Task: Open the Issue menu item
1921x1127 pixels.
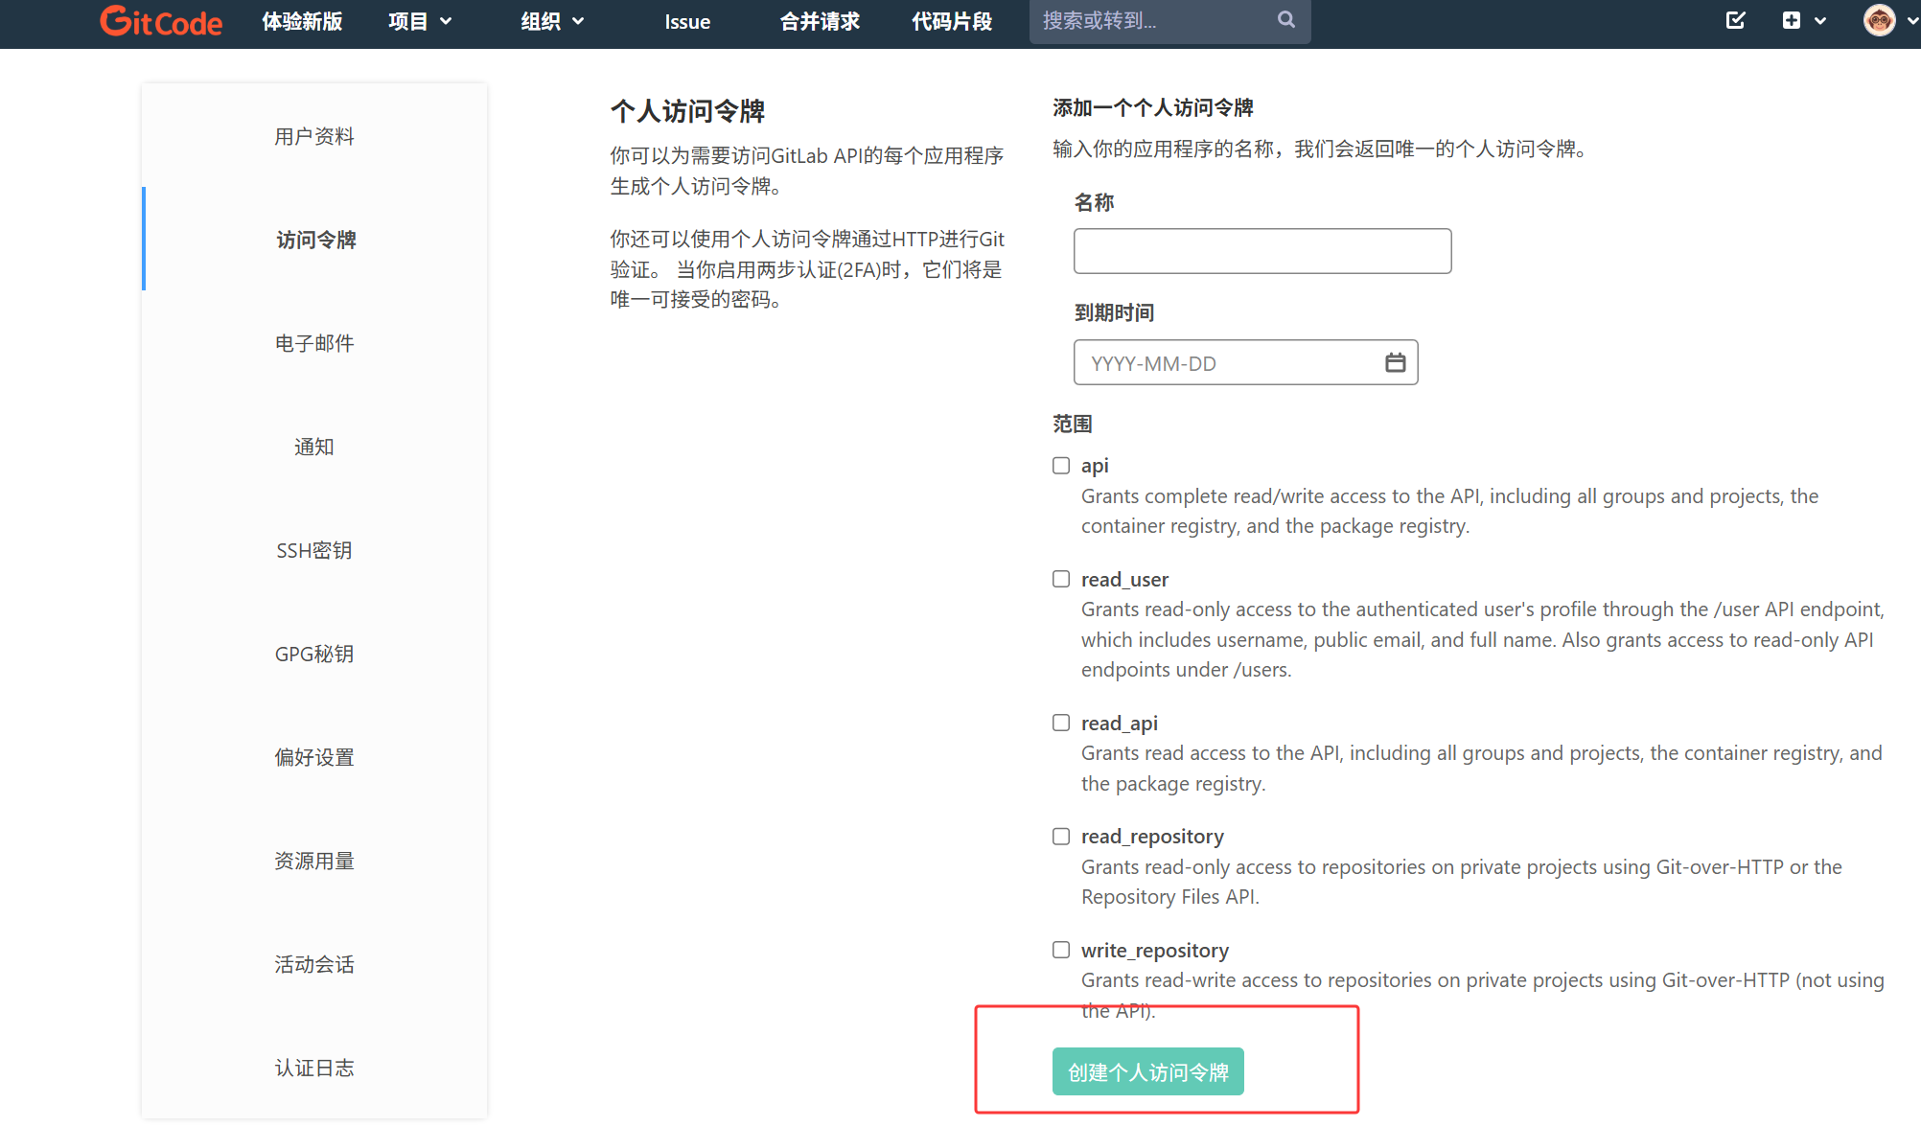Action: pyautogui.click(x=686, y=21)
